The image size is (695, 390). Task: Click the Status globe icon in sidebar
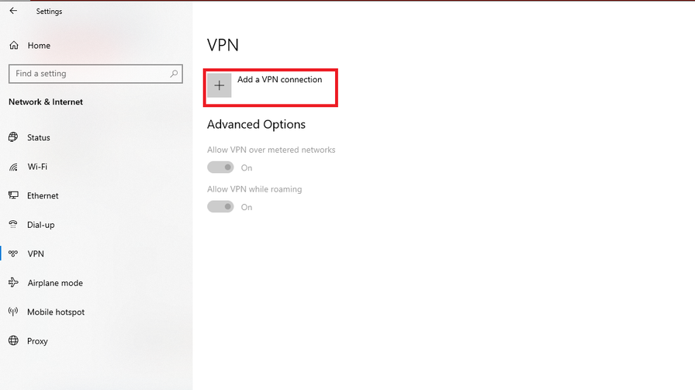(x=13, y=137)
